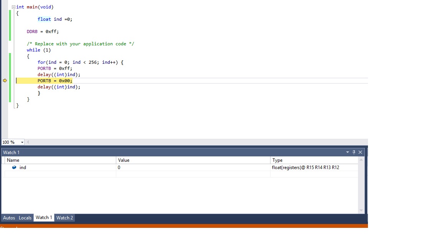Click the watch list scroll down arrow
The height and width of the screenshot is (249, 442).
point(361,210)
